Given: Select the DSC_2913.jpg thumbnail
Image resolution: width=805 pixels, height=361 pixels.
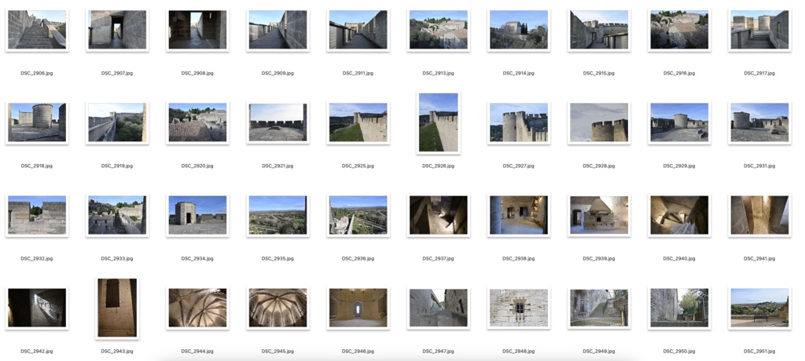Looking at the screenshot, I should click(x=439, y=30).
